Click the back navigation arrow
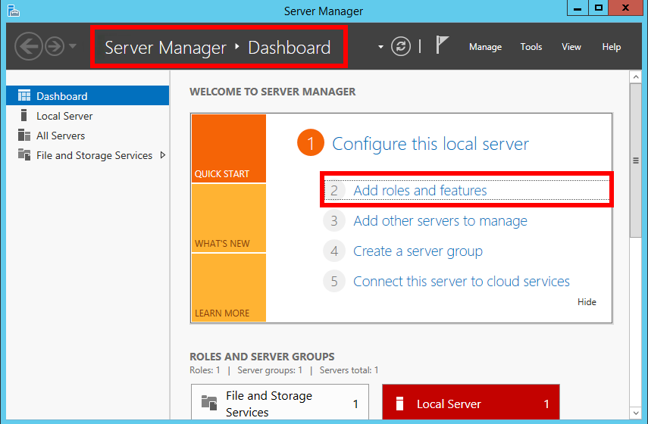The width and height of the screenshot is (648, 424). click(x=28, y=47)
